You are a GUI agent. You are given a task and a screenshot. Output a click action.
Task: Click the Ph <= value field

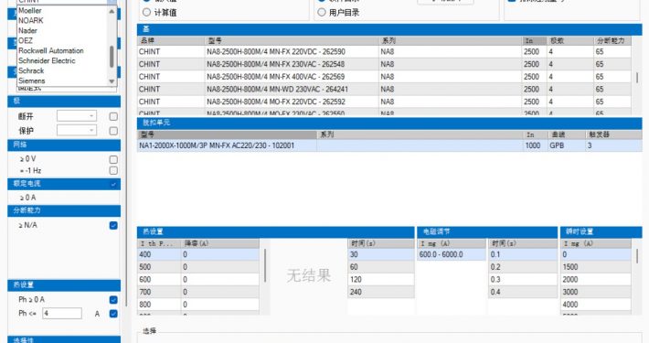62,314
